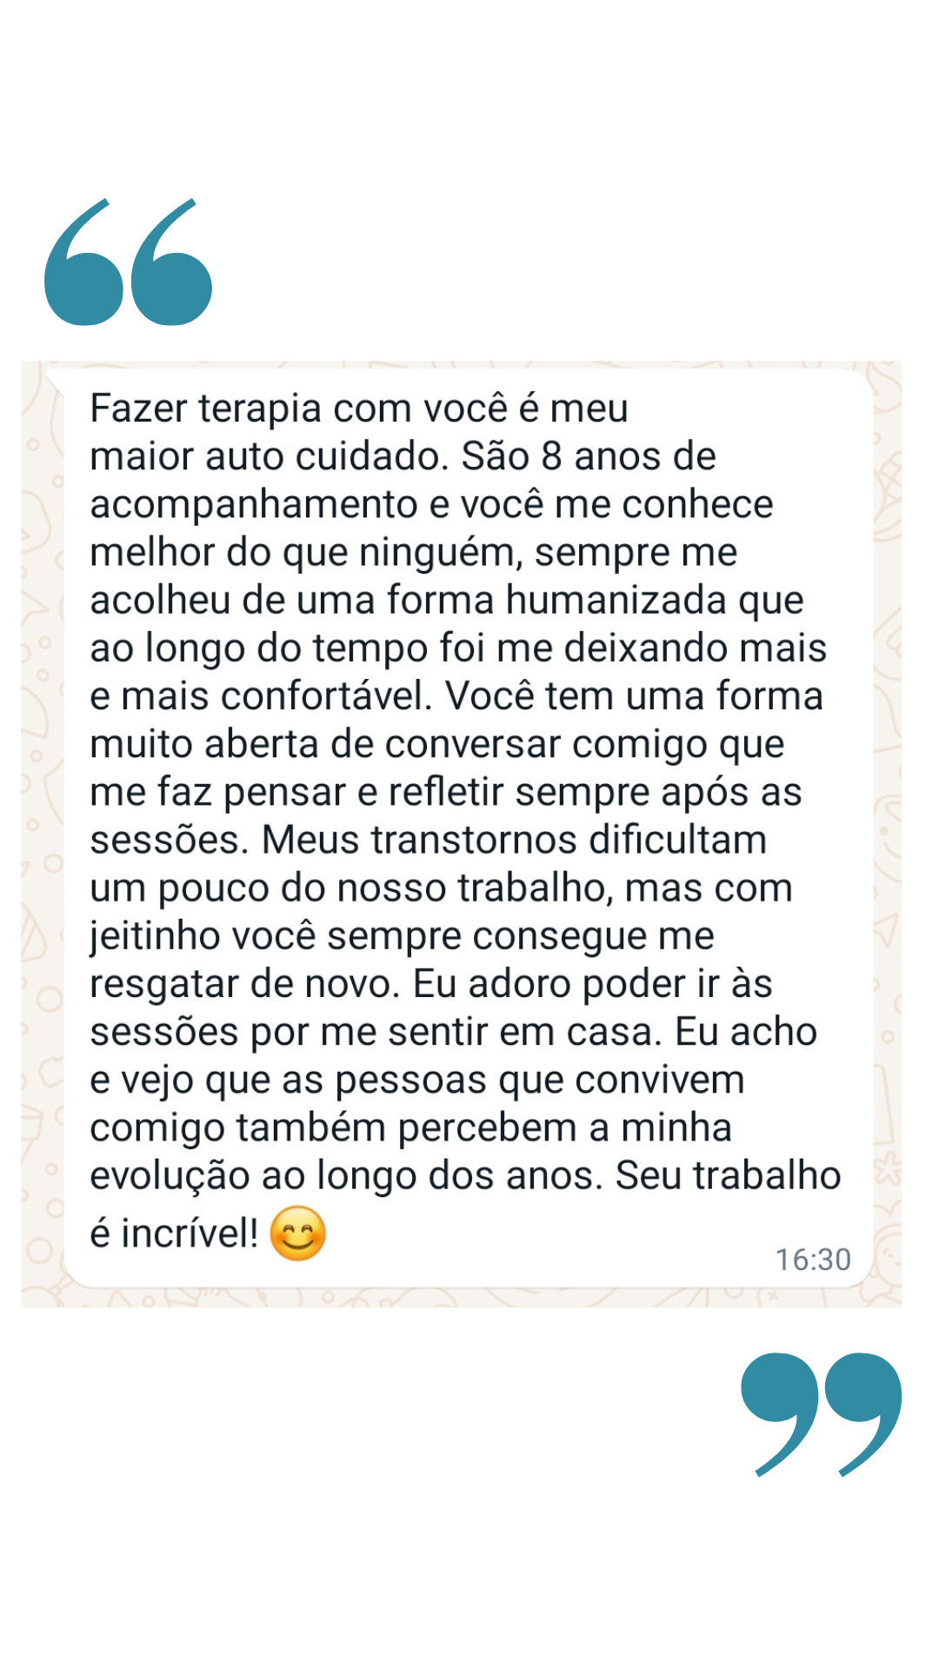Click the word "jeitinho" in the message
This screenshot has height=1669, width=939.
155,936
